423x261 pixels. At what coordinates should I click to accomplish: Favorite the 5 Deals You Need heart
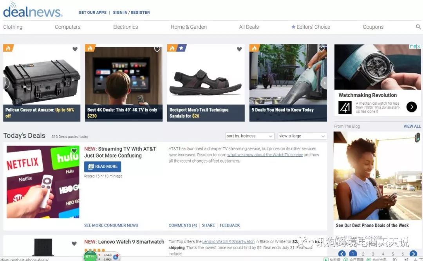click(322, 49)
